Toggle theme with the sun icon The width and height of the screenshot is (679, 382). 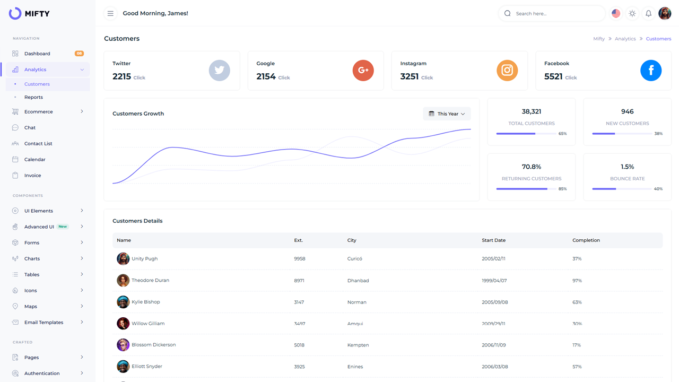632,13
